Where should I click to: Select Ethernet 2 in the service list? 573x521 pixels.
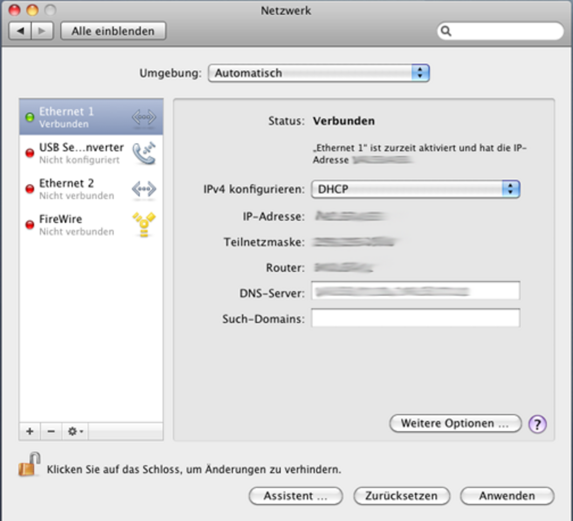pyautogui.click(x=91, y=189)
